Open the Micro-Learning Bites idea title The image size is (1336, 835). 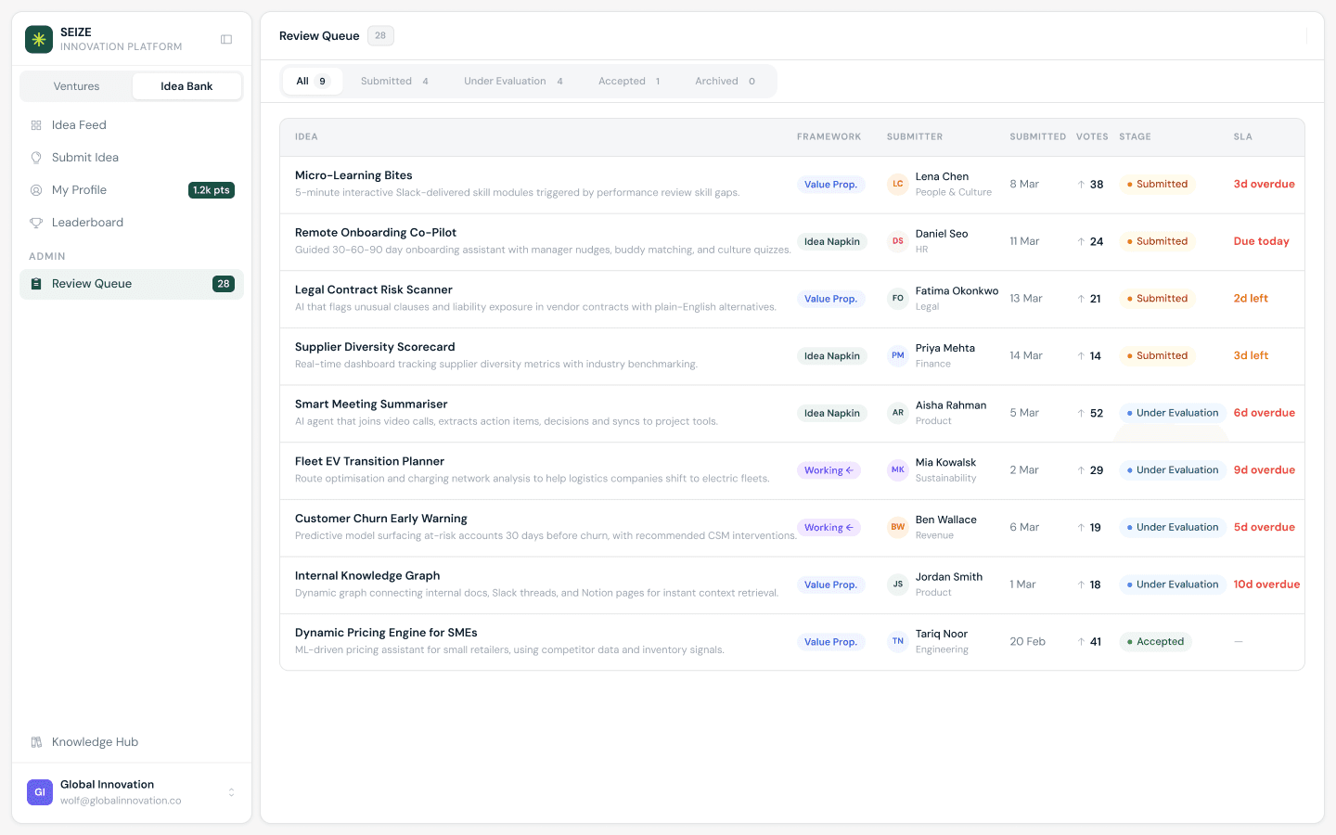click(x=353, y=175)
